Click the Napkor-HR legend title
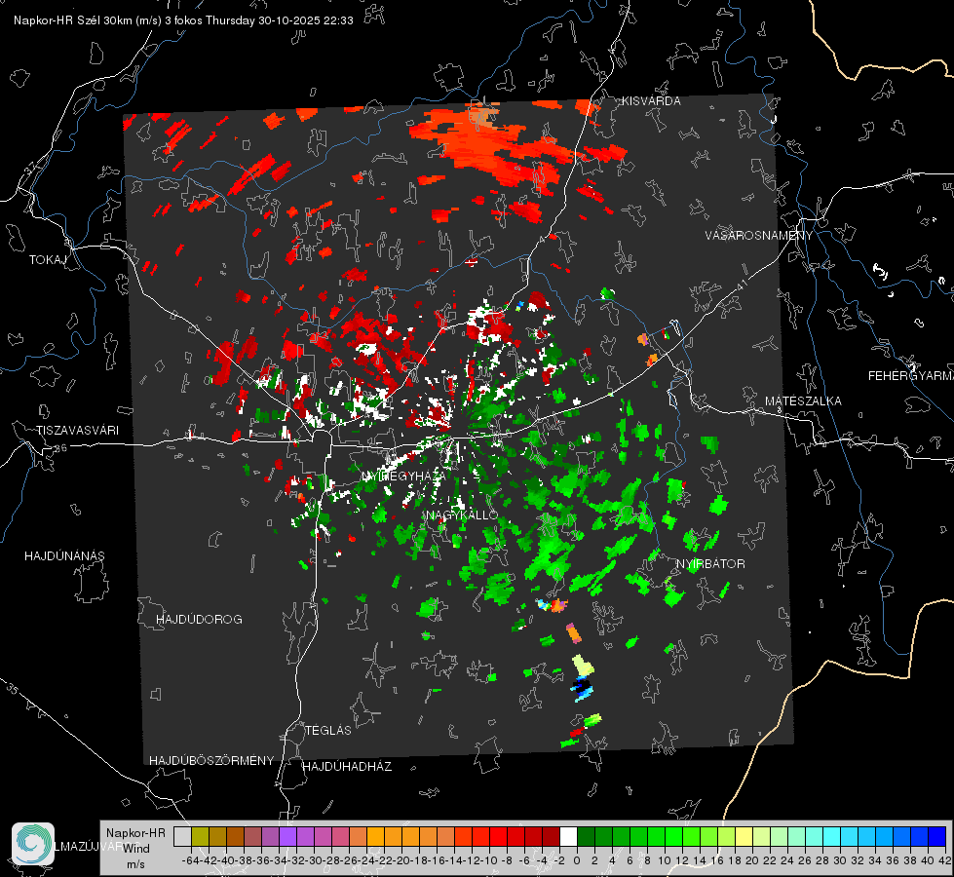This screenshot has width=954, height=877. (x=135, y=832)
